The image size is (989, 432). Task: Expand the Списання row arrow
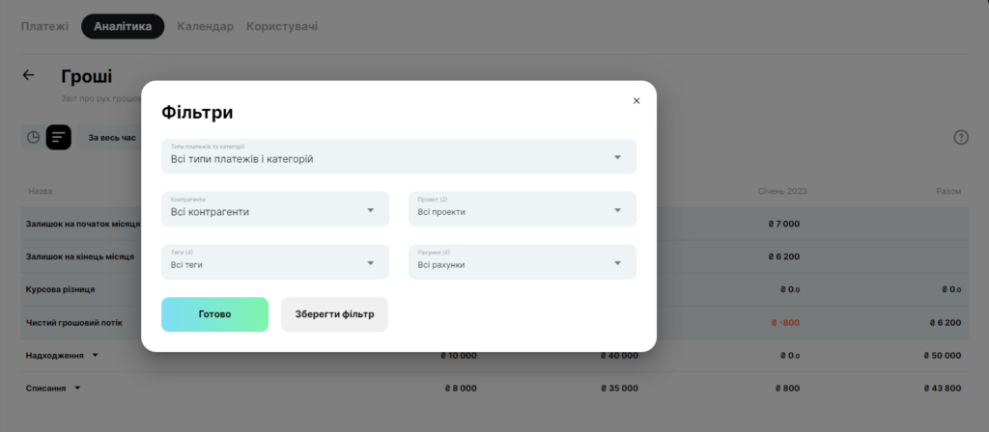(x=77, y=388)
